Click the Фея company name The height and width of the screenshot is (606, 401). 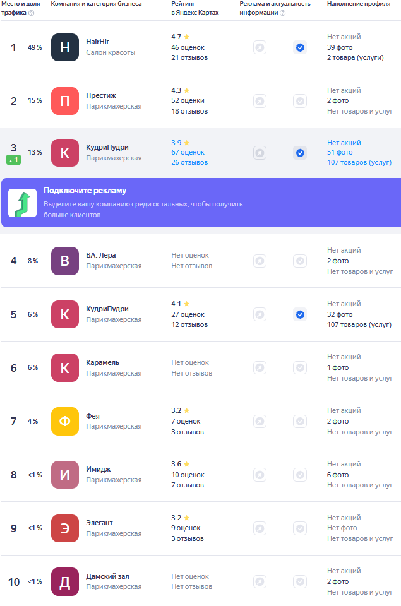[93, 416]
